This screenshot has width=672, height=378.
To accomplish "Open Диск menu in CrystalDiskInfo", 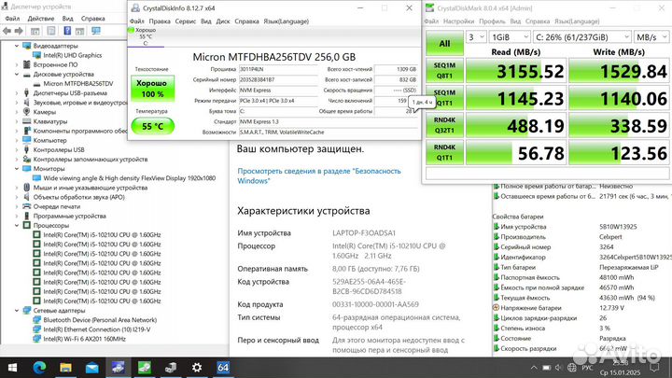I will (x=223, y=21).
